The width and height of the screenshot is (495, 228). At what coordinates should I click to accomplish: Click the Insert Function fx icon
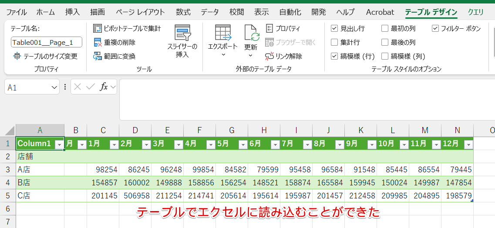point(104,87)
